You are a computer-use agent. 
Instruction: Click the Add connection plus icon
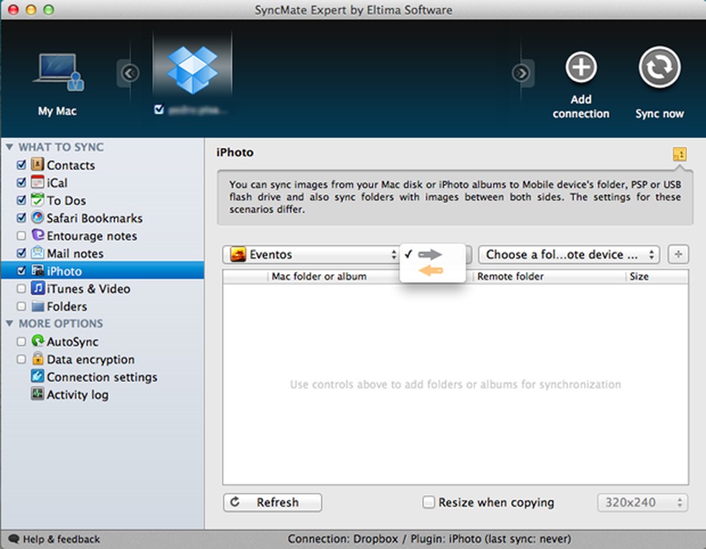point(581,67)
